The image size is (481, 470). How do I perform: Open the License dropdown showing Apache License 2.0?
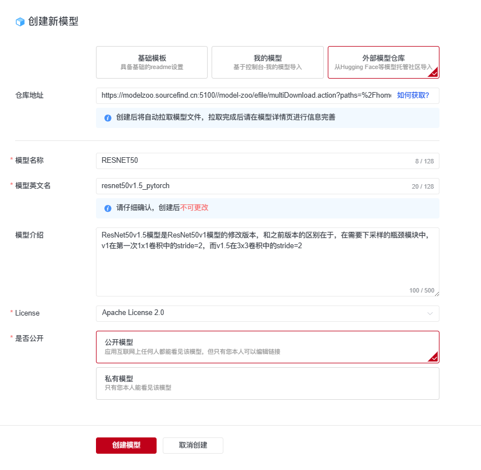pyautogui.click(x=267, y=313)
